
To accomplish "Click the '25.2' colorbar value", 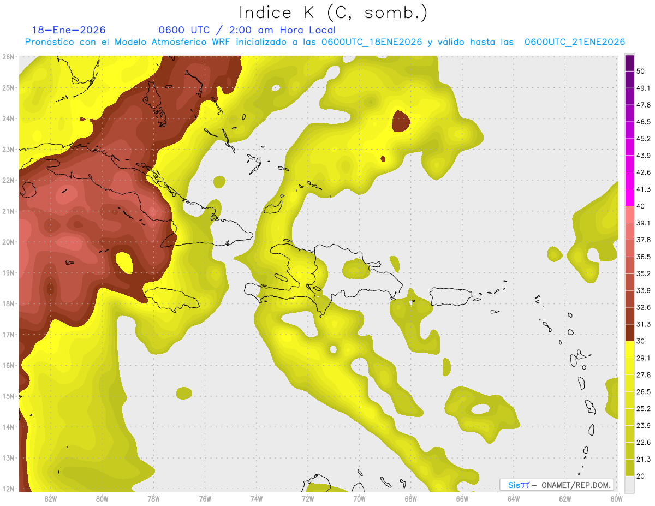I will click(644, 408).
